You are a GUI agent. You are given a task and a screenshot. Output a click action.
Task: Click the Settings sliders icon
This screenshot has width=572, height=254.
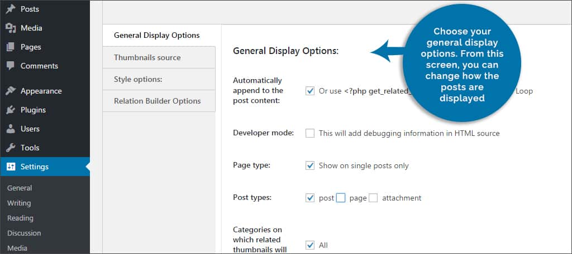pyautogui.click(x=11, y=167)
